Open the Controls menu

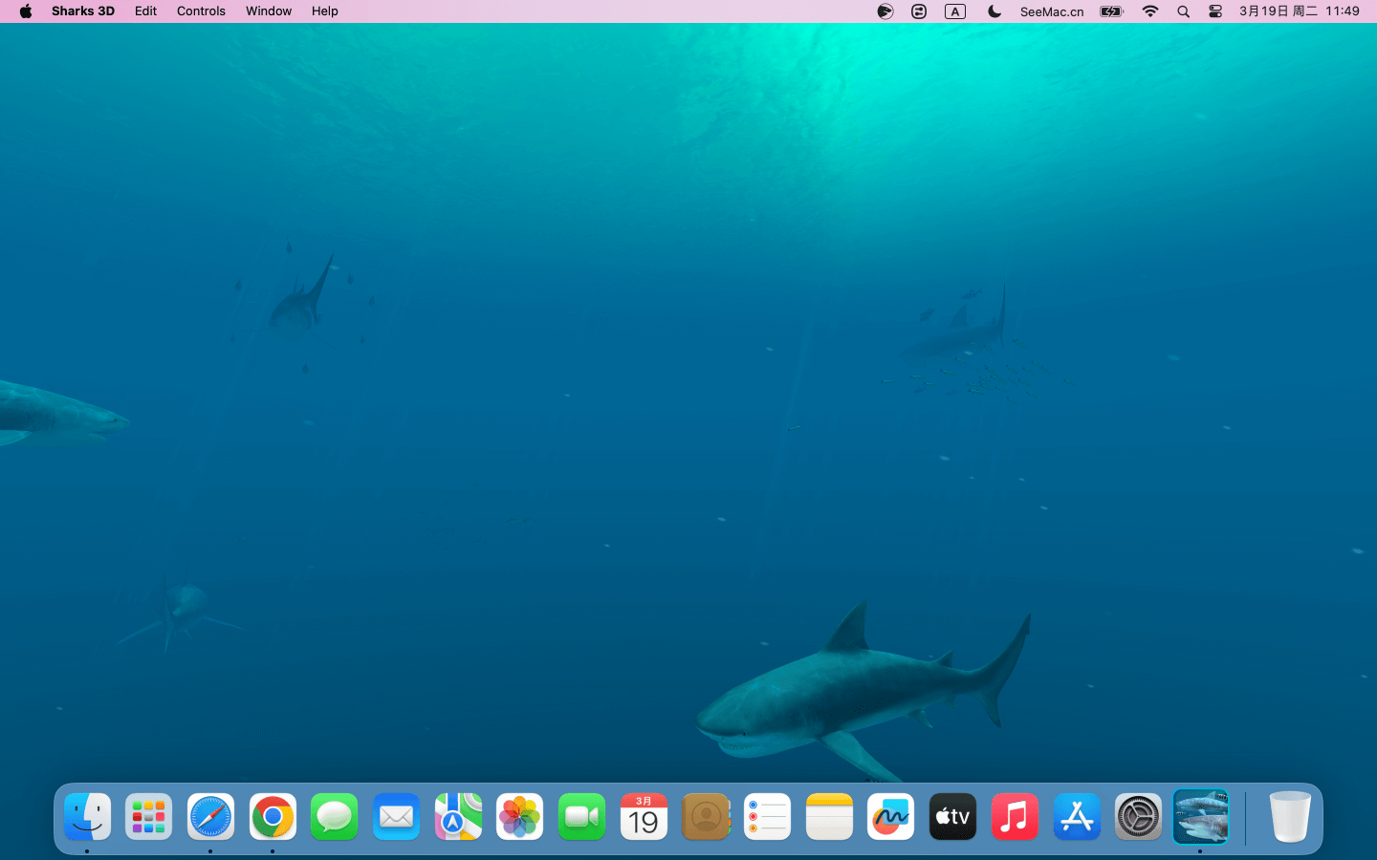201,11
